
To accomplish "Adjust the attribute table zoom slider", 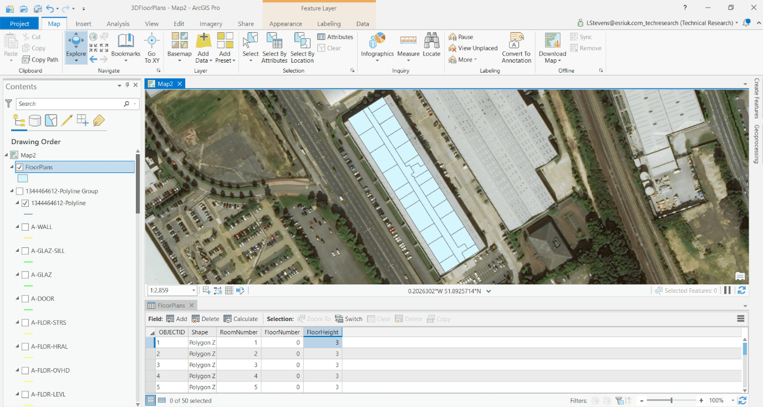I will tap(671, 400).
